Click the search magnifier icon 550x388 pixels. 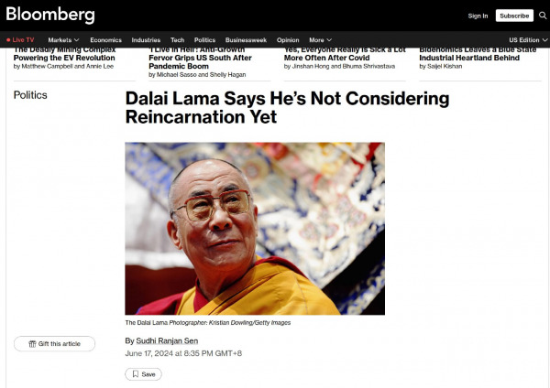point(543,16)
